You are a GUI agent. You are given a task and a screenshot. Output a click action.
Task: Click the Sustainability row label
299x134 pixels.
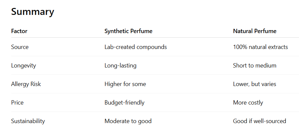(28, 121)
